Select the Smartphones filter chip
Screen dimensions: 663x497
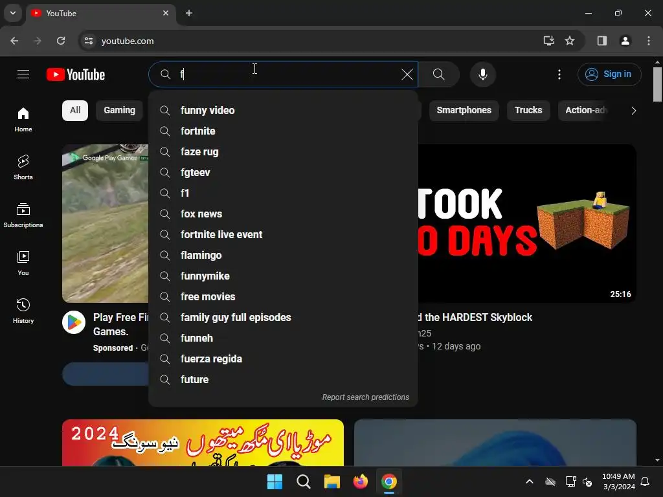tap(464, 110)
